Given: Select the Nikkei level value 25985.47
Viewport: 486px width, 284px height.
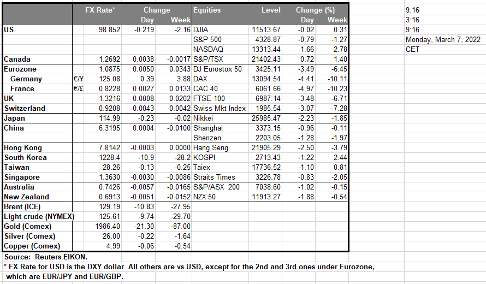Looking at the screenshot, I should 264,119.
